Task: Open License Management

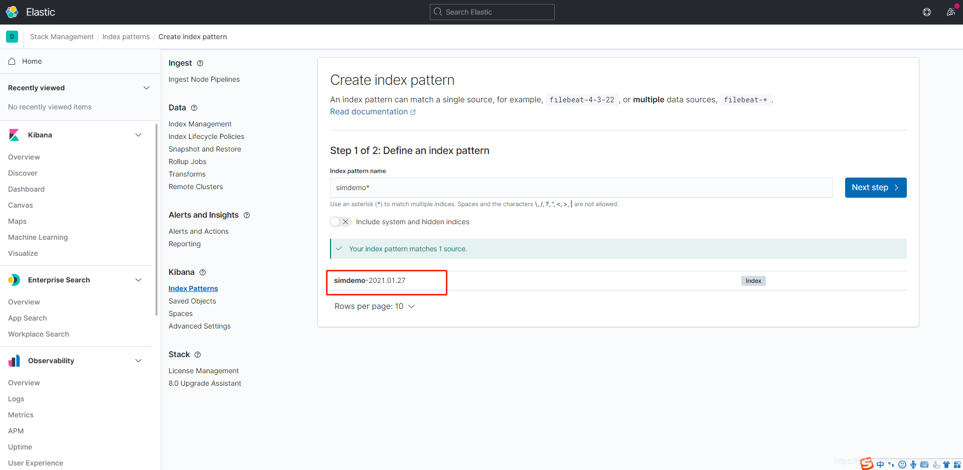Action: (204, 371)
